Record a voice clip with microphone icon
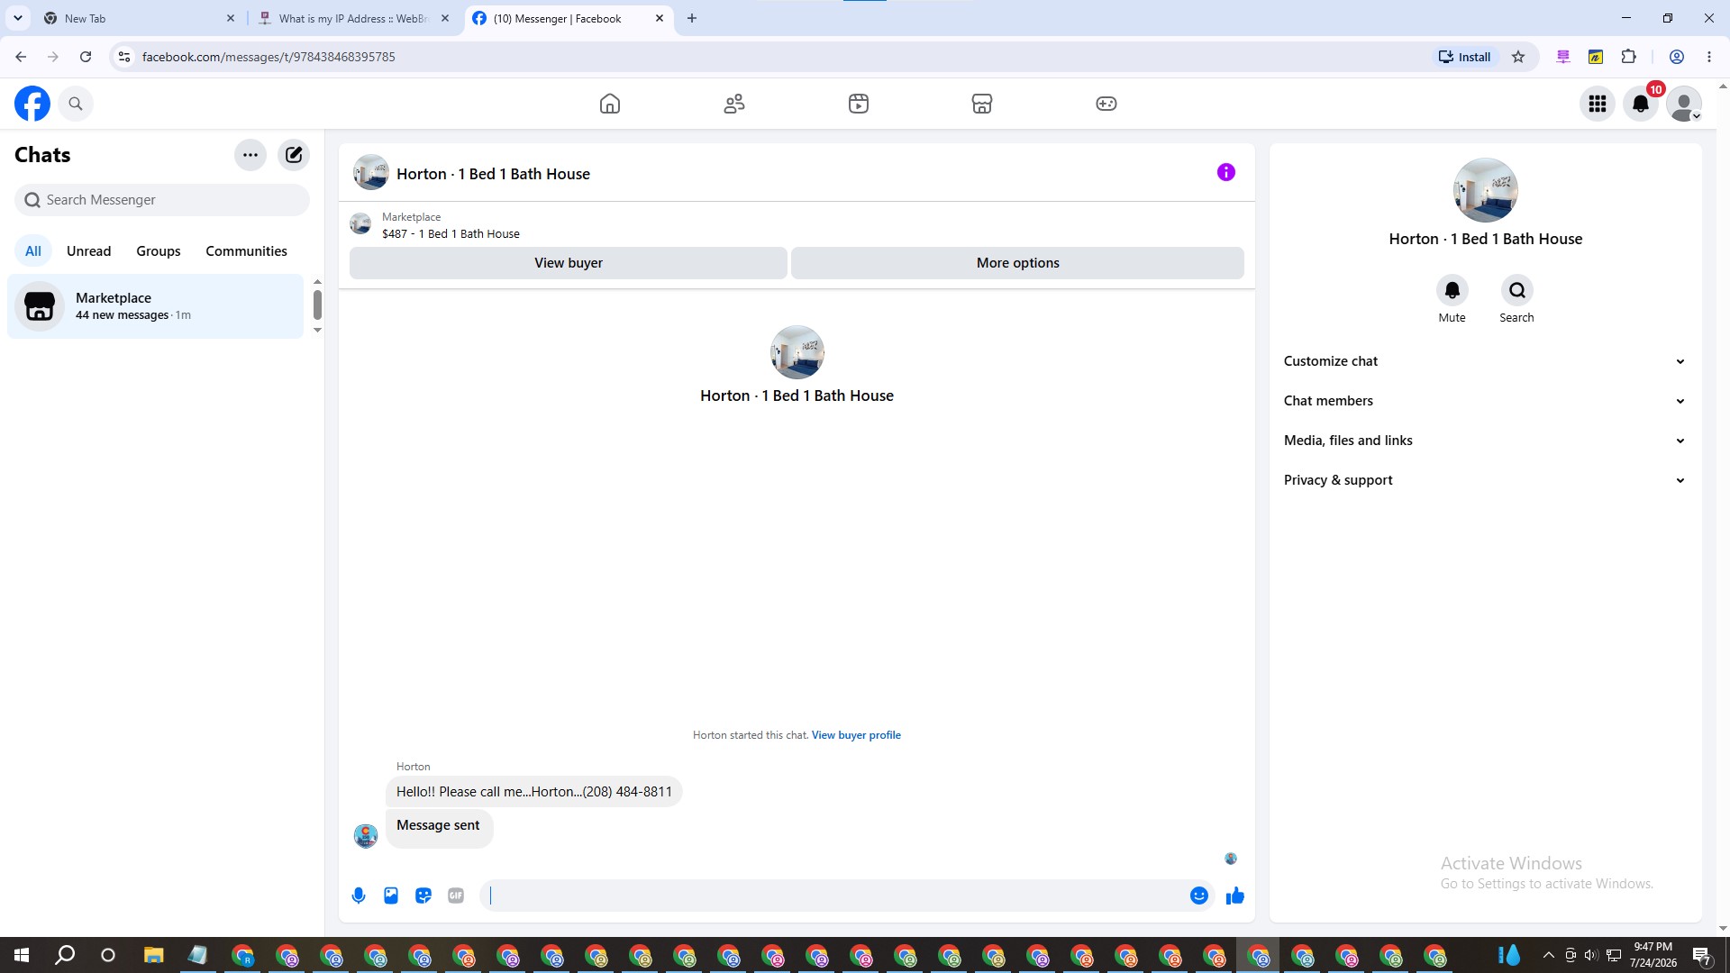 click(359, 896)
